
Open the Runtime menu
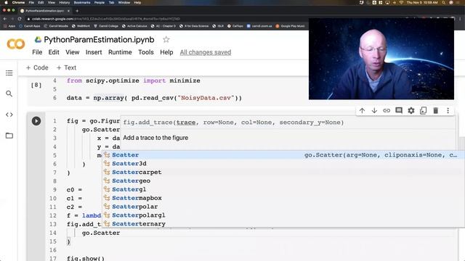(x=120, y=52)
